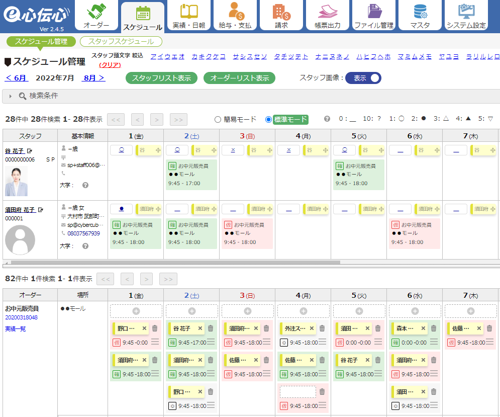500x417 pixels.
Task: Open the 請求 billing module
Action: (281, 16)
